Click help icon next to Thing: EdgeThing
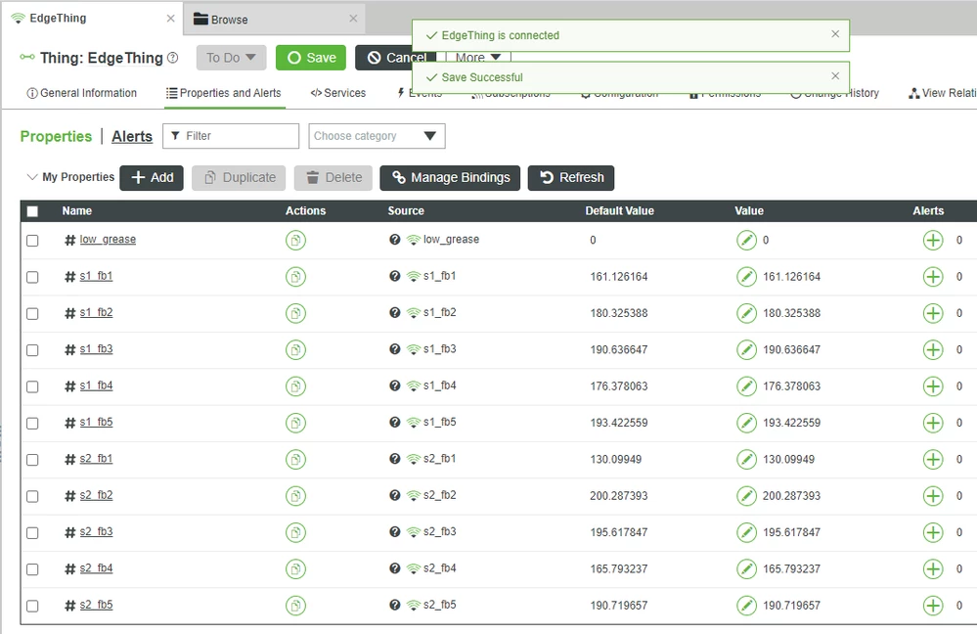The height and width of the screenshot is (634, 977). 172,58
